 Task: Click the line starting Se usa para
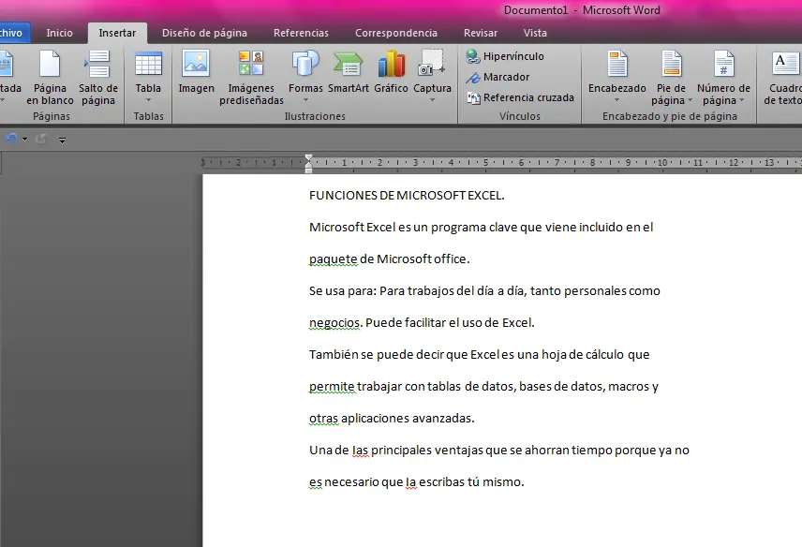click(484, 291)
